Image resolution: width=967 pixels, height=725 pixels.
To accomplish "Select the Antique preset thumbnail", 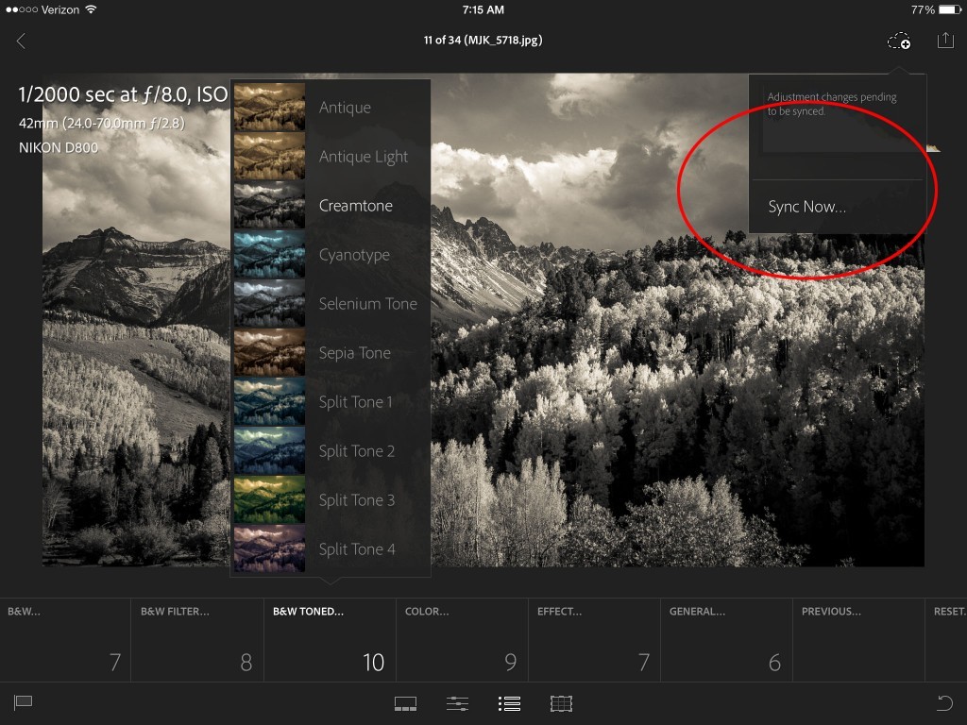I will [269, 107].
